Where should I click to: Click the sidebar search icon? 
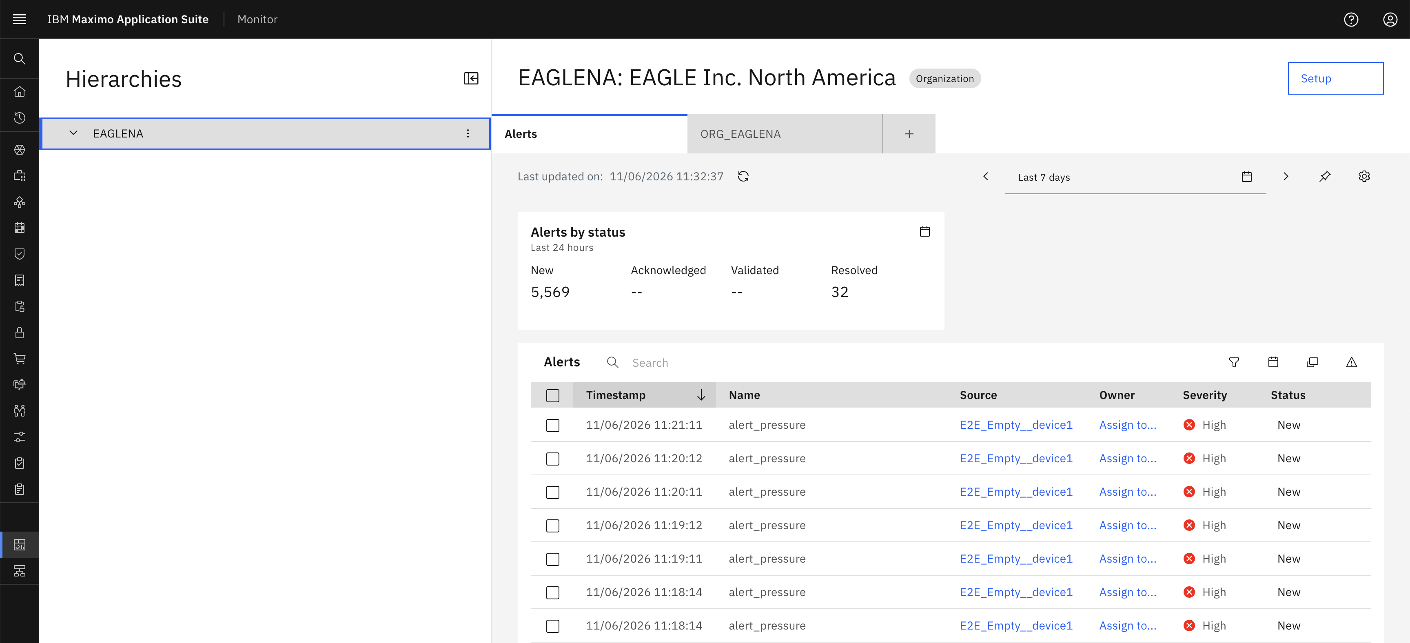click(x=20, y=59)
